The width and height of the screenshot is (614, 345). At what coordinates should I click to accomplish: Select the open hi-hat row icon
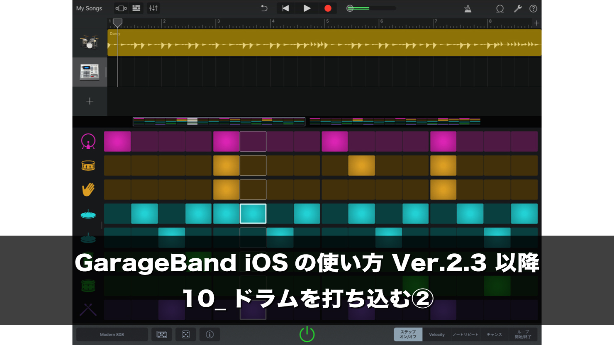[88, 238]
